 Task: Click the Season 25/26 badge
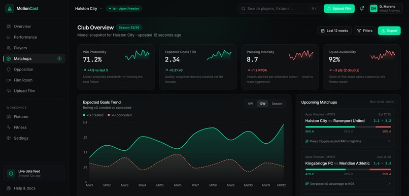point(129,27)
